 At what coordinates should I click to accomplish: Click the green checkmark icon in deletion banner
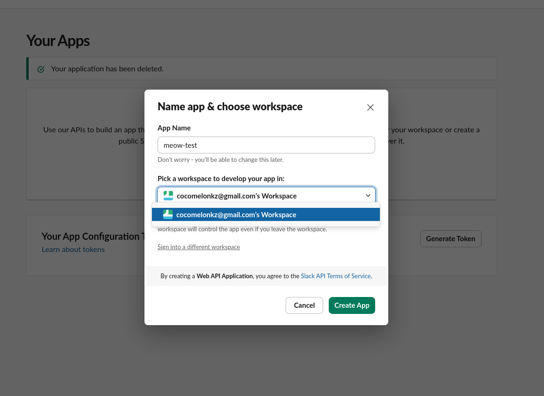tap(41, 69)
